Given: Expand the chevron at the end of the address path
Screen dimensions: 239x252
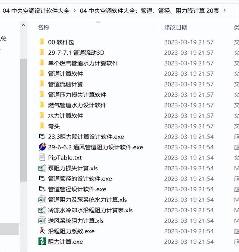Looking at the screenshot, I should [224, 10].
